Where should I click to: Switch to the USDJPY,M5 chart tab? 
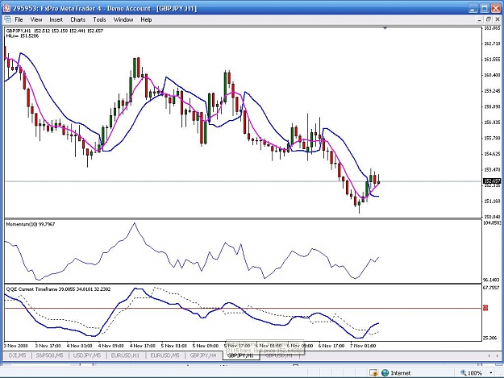(x=87, y=355)
